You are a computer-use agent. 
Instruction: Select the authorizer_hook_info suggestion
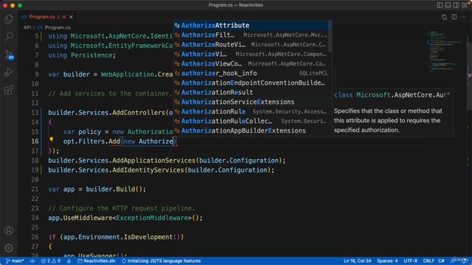[x=252, y=74]
